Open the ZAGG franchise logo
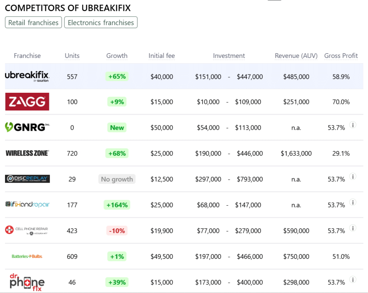 click(27, 102)
